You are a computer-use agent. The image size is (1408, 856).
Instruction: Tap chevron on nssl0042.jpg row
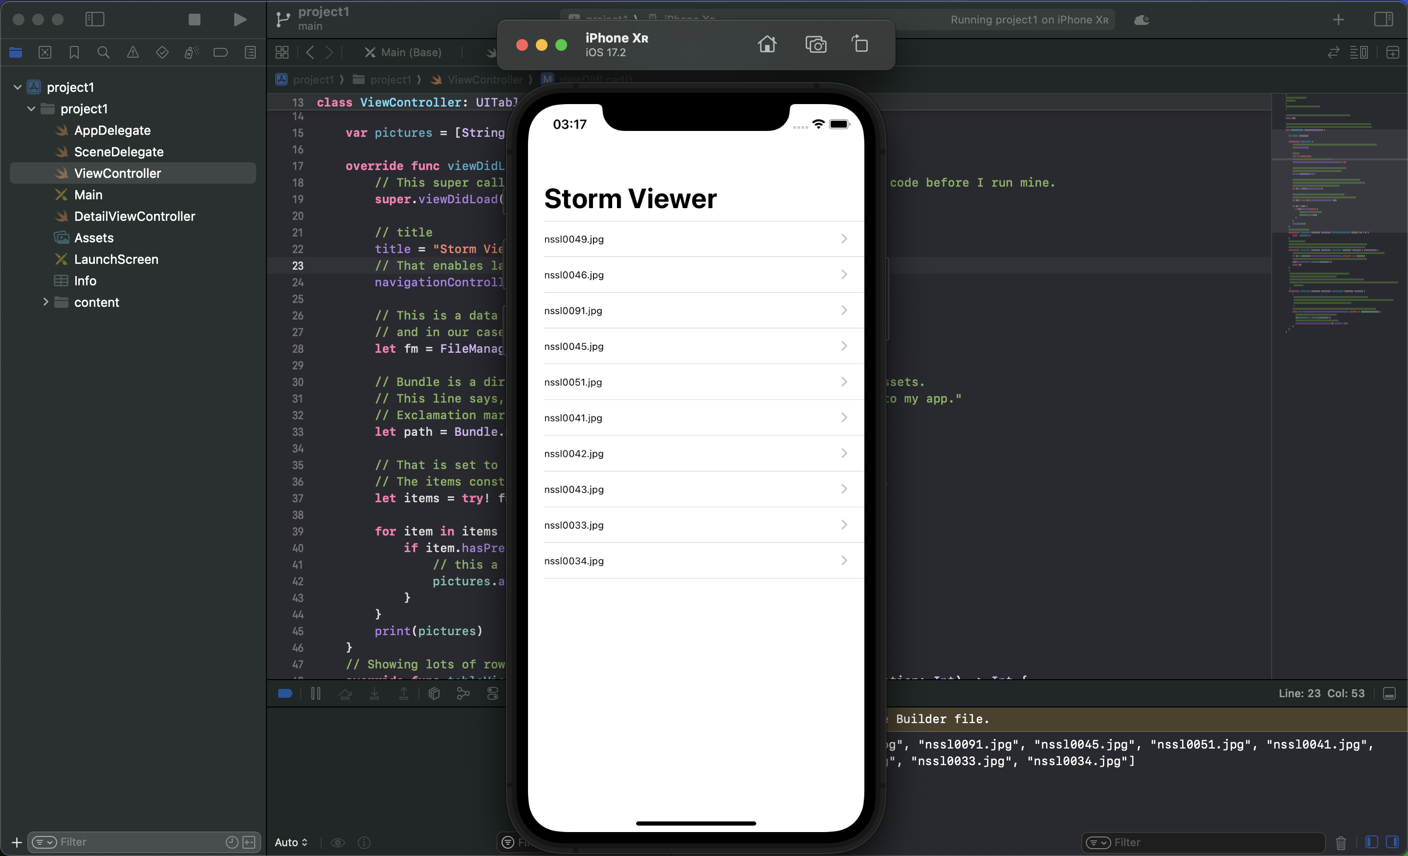pyautogui.click(x=844, y=453)
